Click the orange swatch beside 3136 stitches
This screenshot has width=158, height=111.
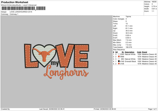pyautogui.click(x=119, y=64)
